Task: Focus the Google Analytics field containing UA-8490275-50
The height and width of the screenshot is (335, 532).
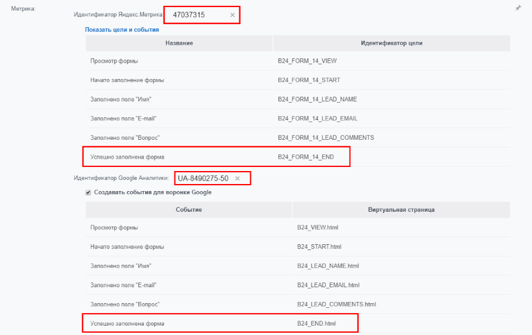Action: pos(203,178)
